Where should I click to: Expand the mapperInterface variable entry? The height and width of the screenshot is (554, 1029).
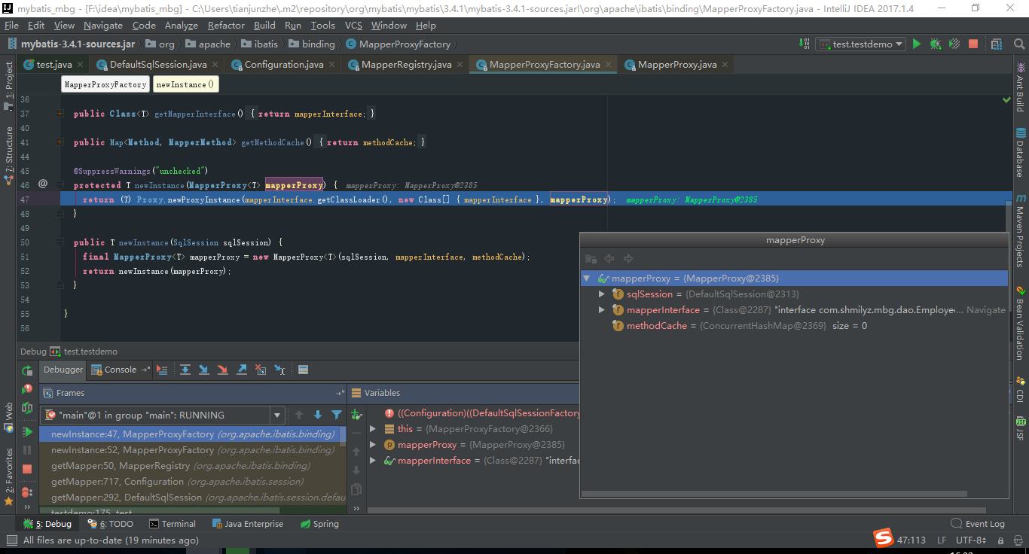(602, 309)
